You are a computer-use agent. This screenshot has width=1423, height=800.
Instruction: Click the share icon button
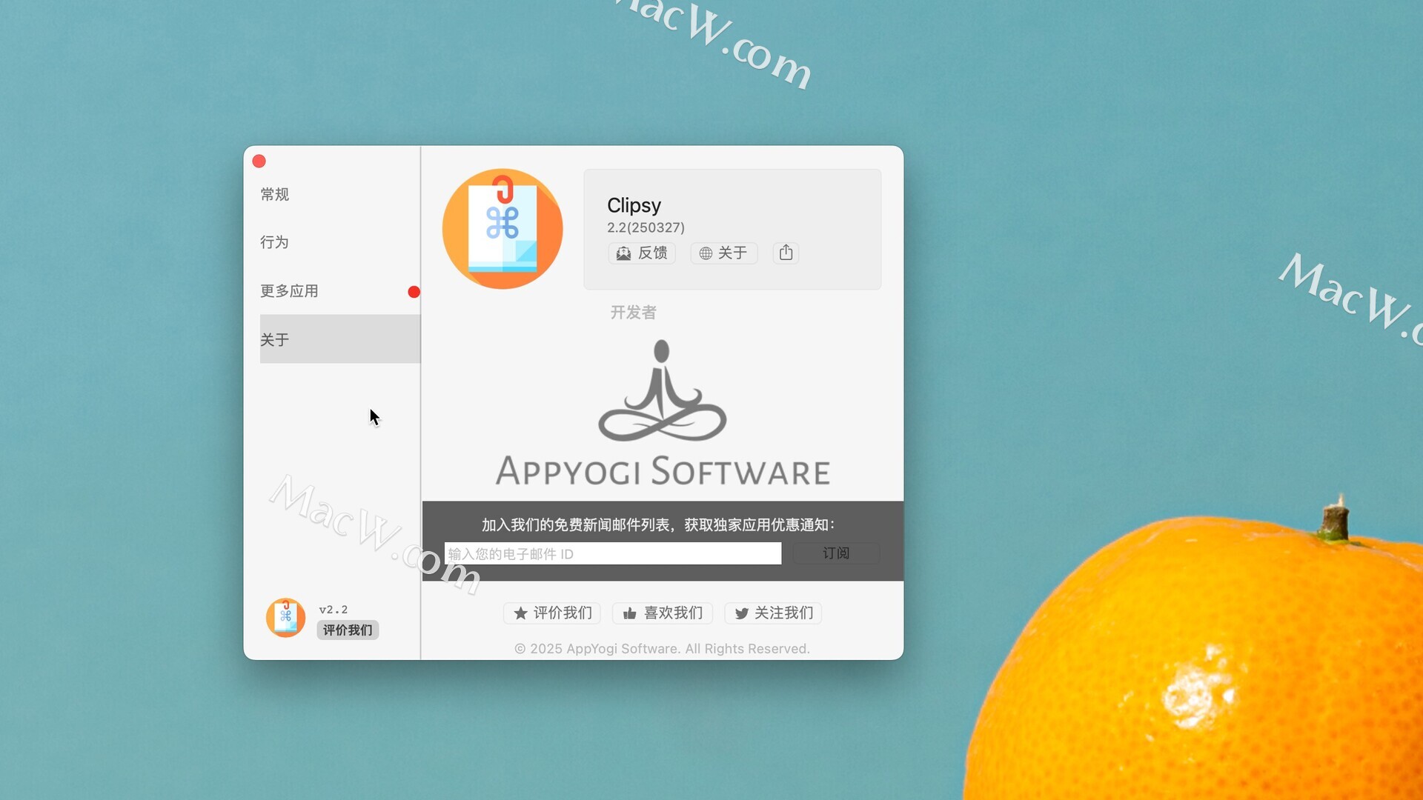point(786,253)
